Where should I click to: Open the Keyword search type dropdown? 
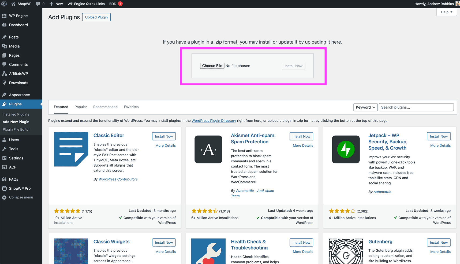[x=365, y=107]
